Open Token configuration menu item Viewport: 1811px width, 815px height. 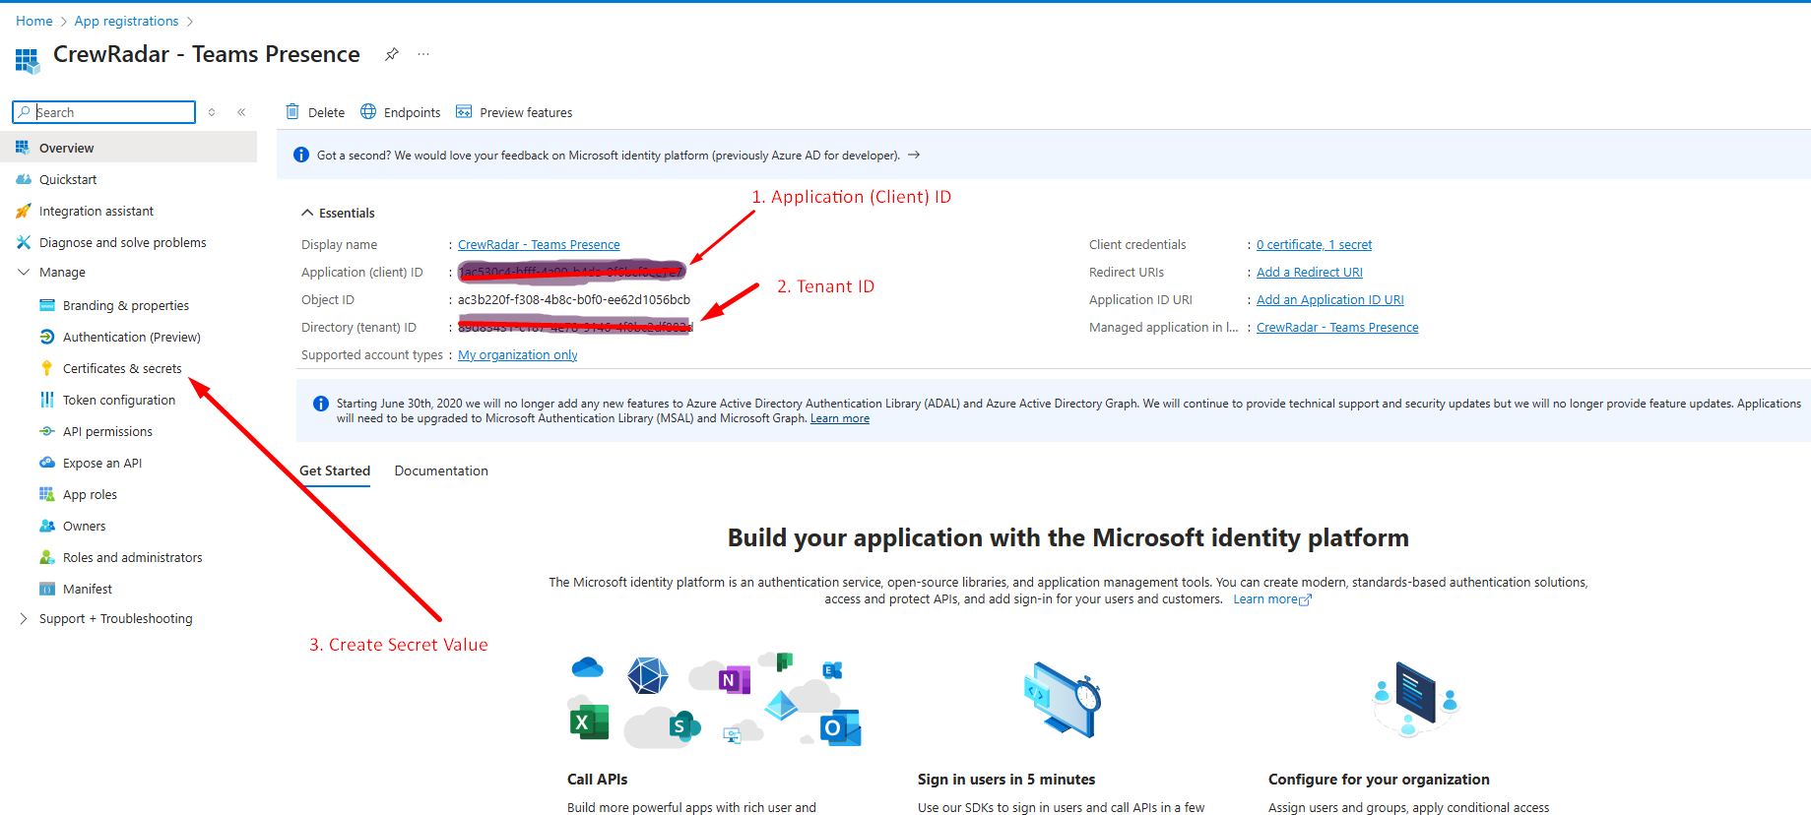[119, 400]
